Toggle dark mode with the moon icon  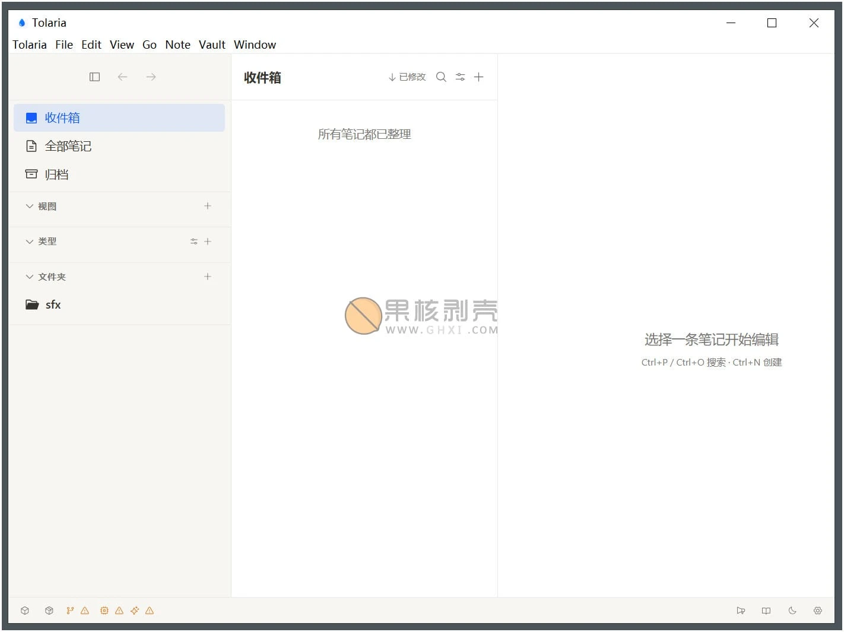(792, 611)
